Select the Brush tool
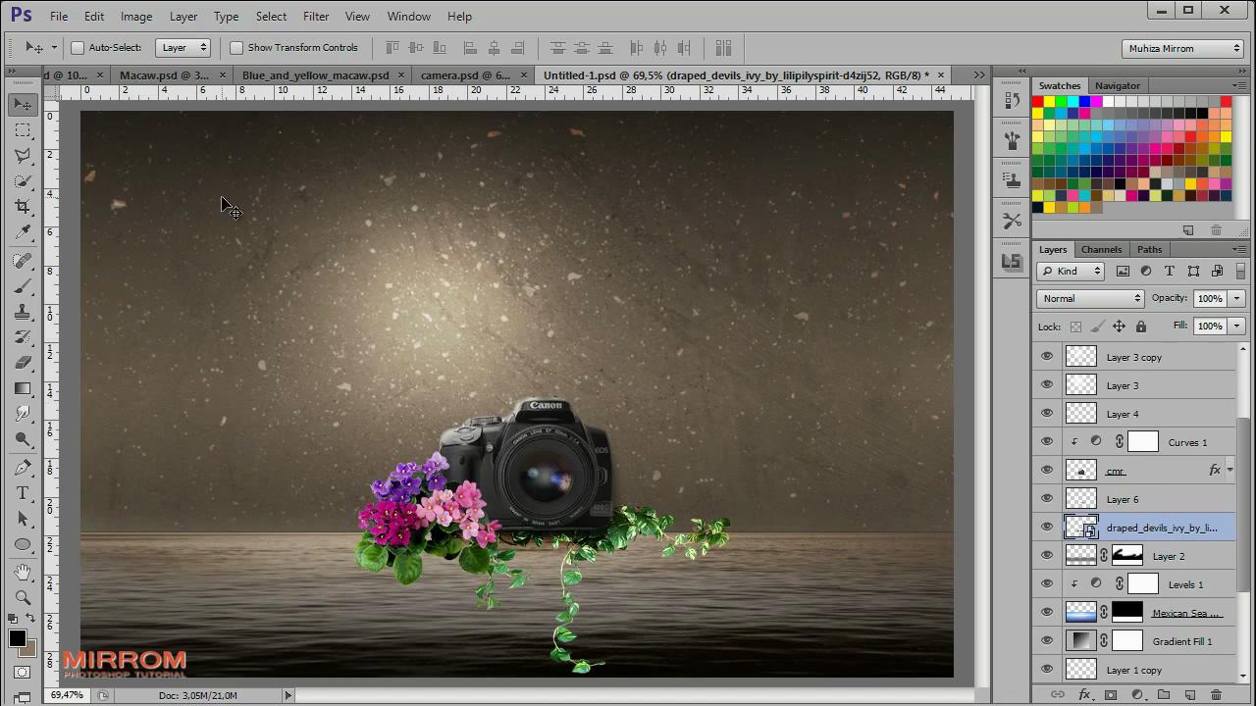This screenshot has height=706, width=1256. [x=23, y=286]
